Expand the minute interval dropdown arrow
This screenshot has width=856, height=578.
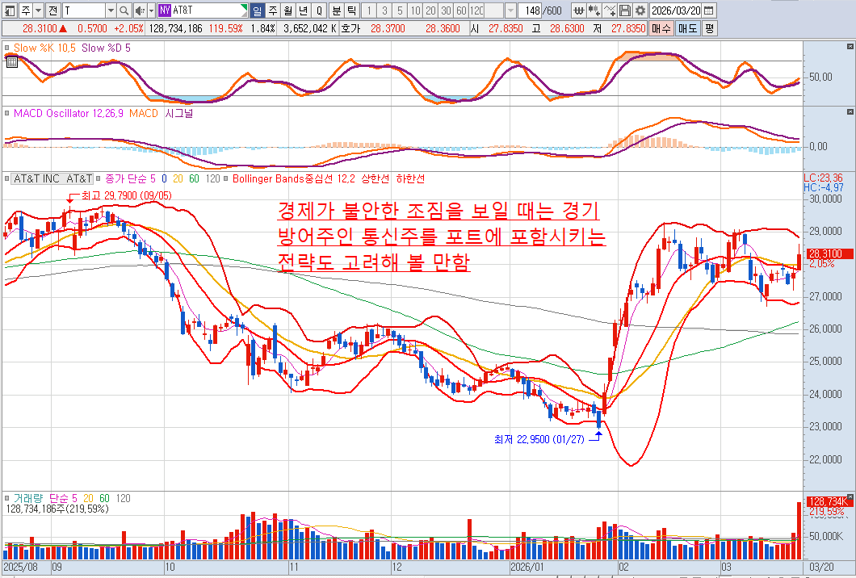pos(510,10)
